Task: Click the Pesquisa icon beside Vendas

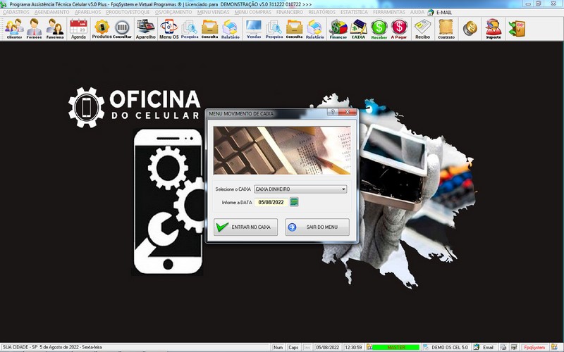Action: point(274,29)
